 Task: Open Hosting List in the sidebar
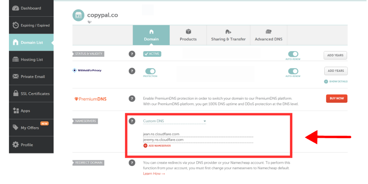pos(31,59)
